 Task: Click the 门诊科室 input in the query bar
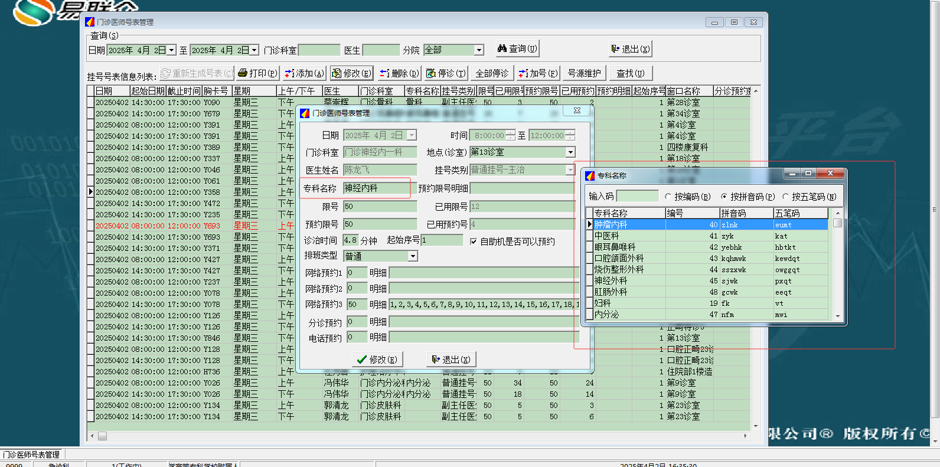319,50
